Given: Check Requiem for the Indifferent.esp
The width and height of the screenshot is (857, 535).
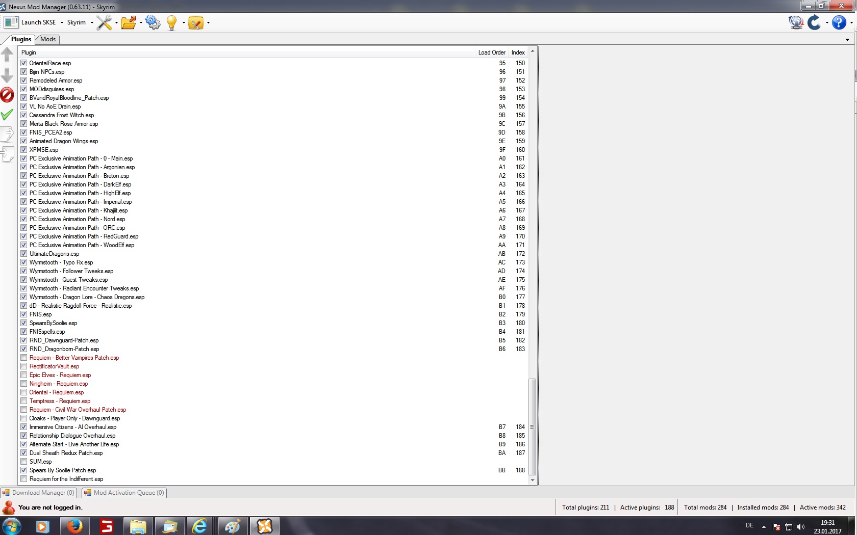Looking at the screenshot, I should click(23, 479).
